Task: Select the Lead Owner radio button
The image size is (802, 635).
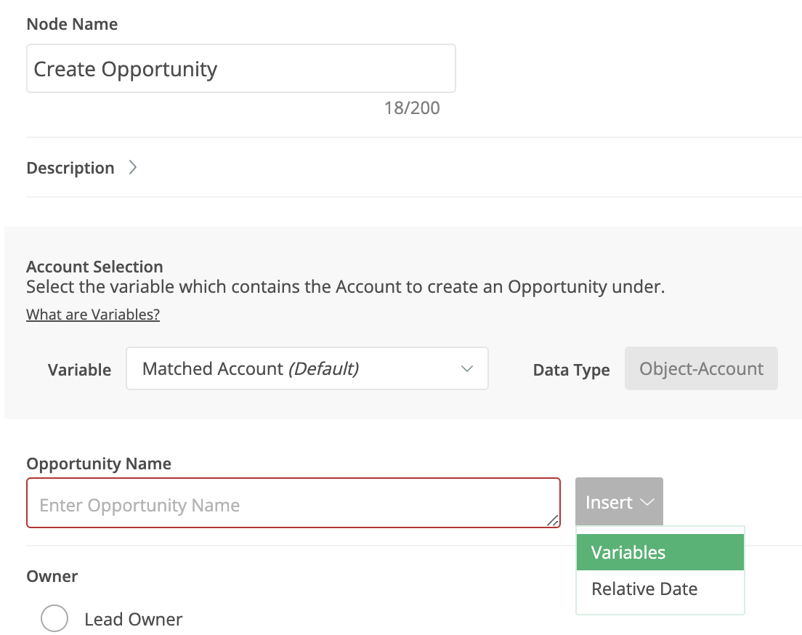Action: point(54,619)
